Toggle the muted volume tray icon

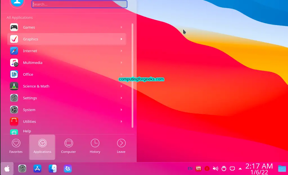(x=215, y=169)
